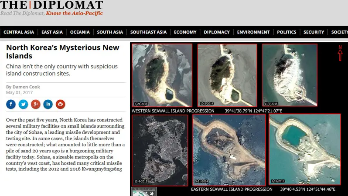Click the Eastern Seawall Island Progression caption
Image resolution: width=348 pixels, height=196 pixels.
(232, 189)
